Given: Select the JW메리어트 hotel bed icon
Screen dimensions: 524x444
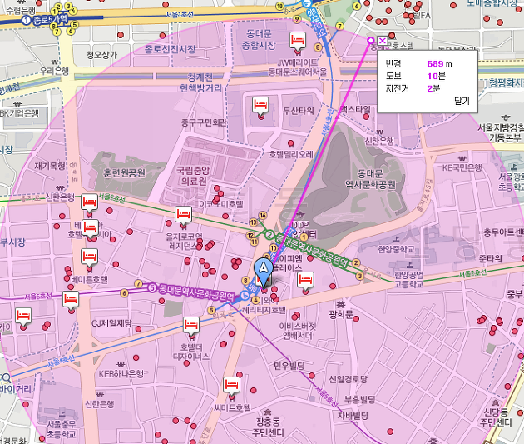Looking at the screenshot, I should (298, 42).
